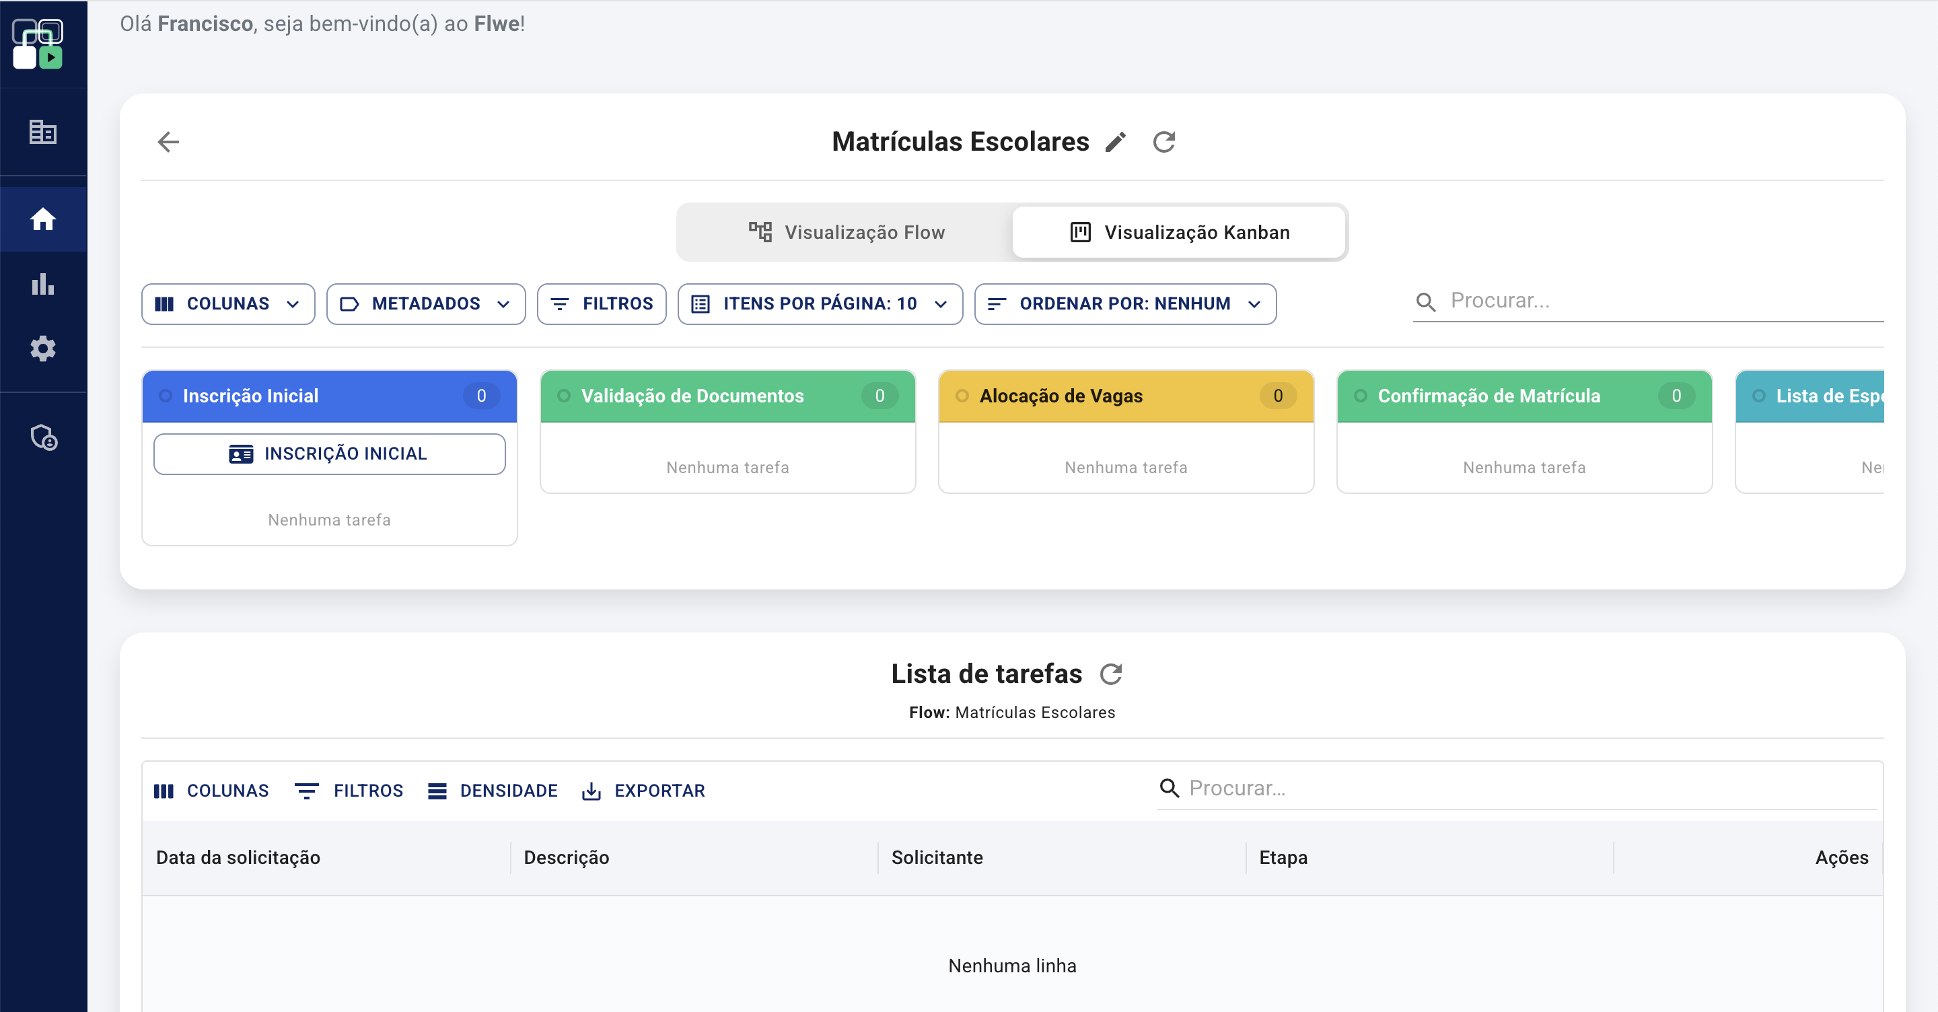Open DENSIDADE options in task list
This screenshot has width=1938, height=1012.
point(493,791)
